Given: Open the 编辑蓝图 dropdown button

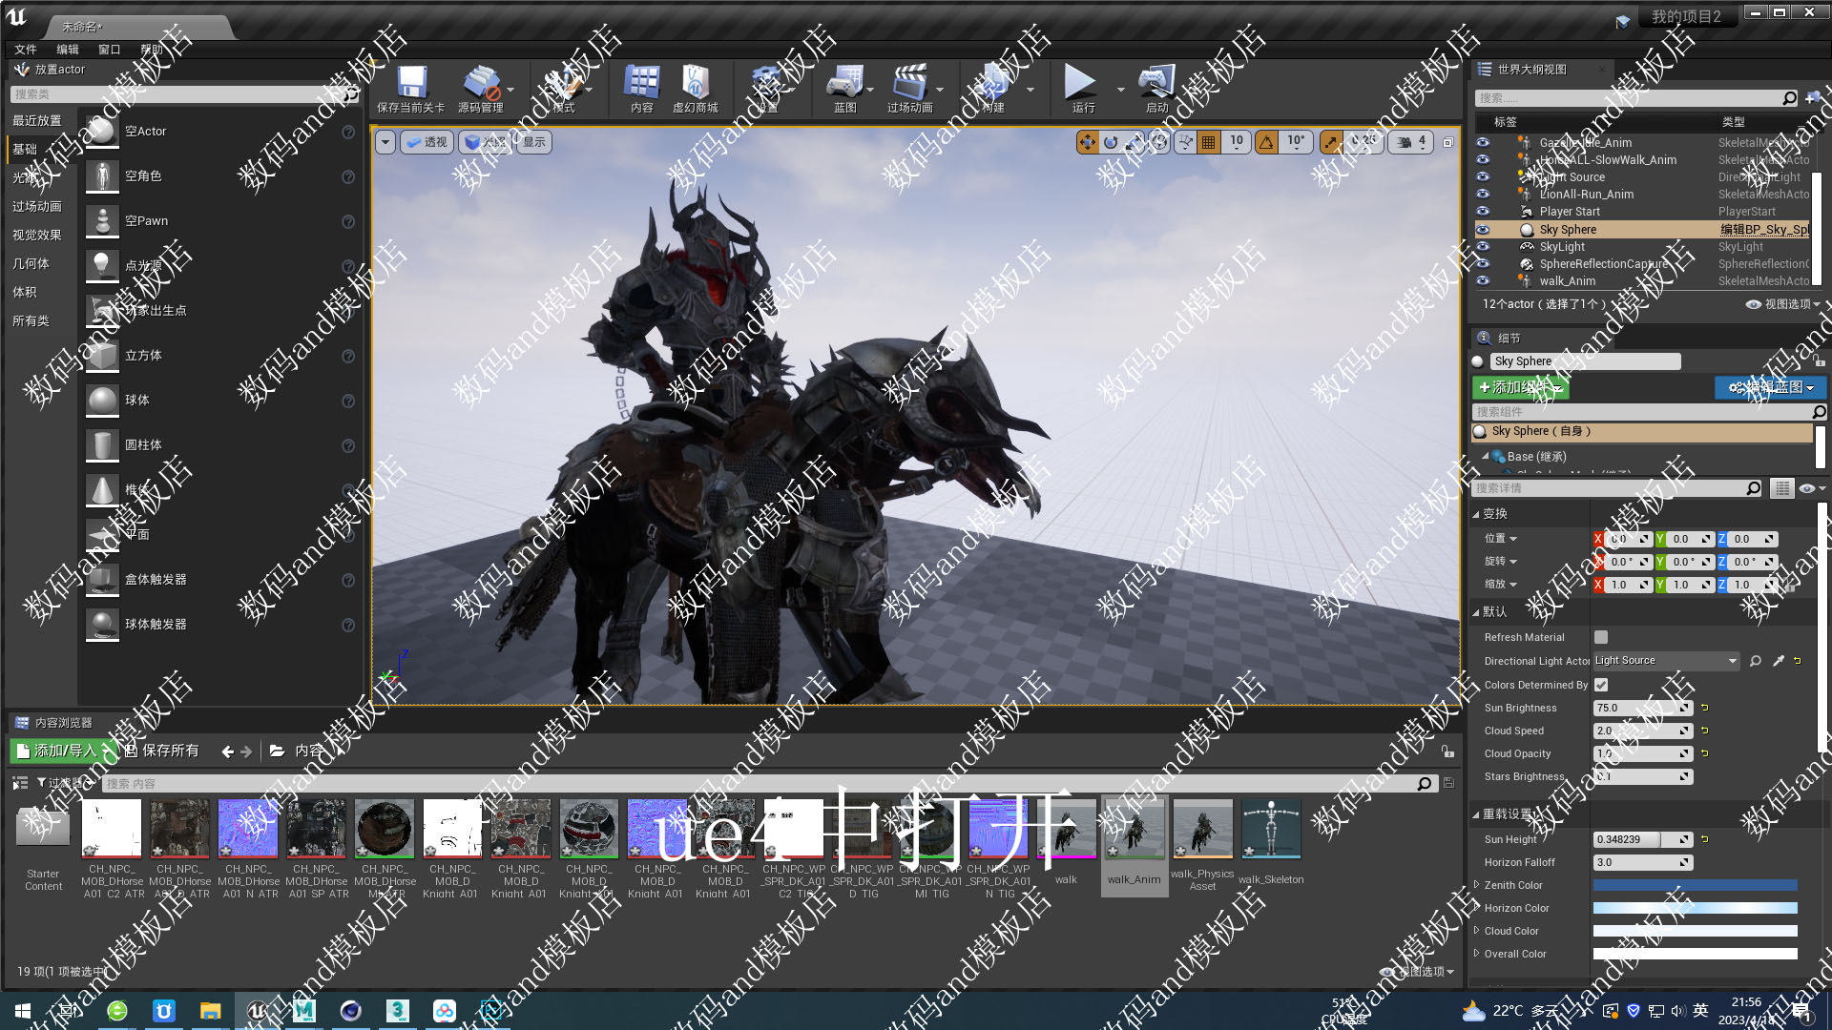Looking at the screenshot, I should click(1771, 387).
